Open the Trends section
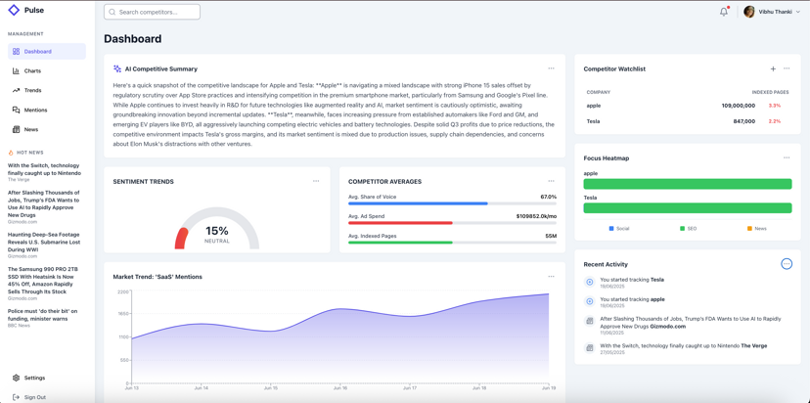810x403 pixels. [47, 90]
